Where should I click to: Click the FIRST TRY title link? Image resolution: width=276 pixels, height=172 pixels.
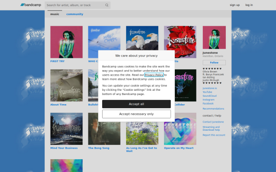point(57,61)
